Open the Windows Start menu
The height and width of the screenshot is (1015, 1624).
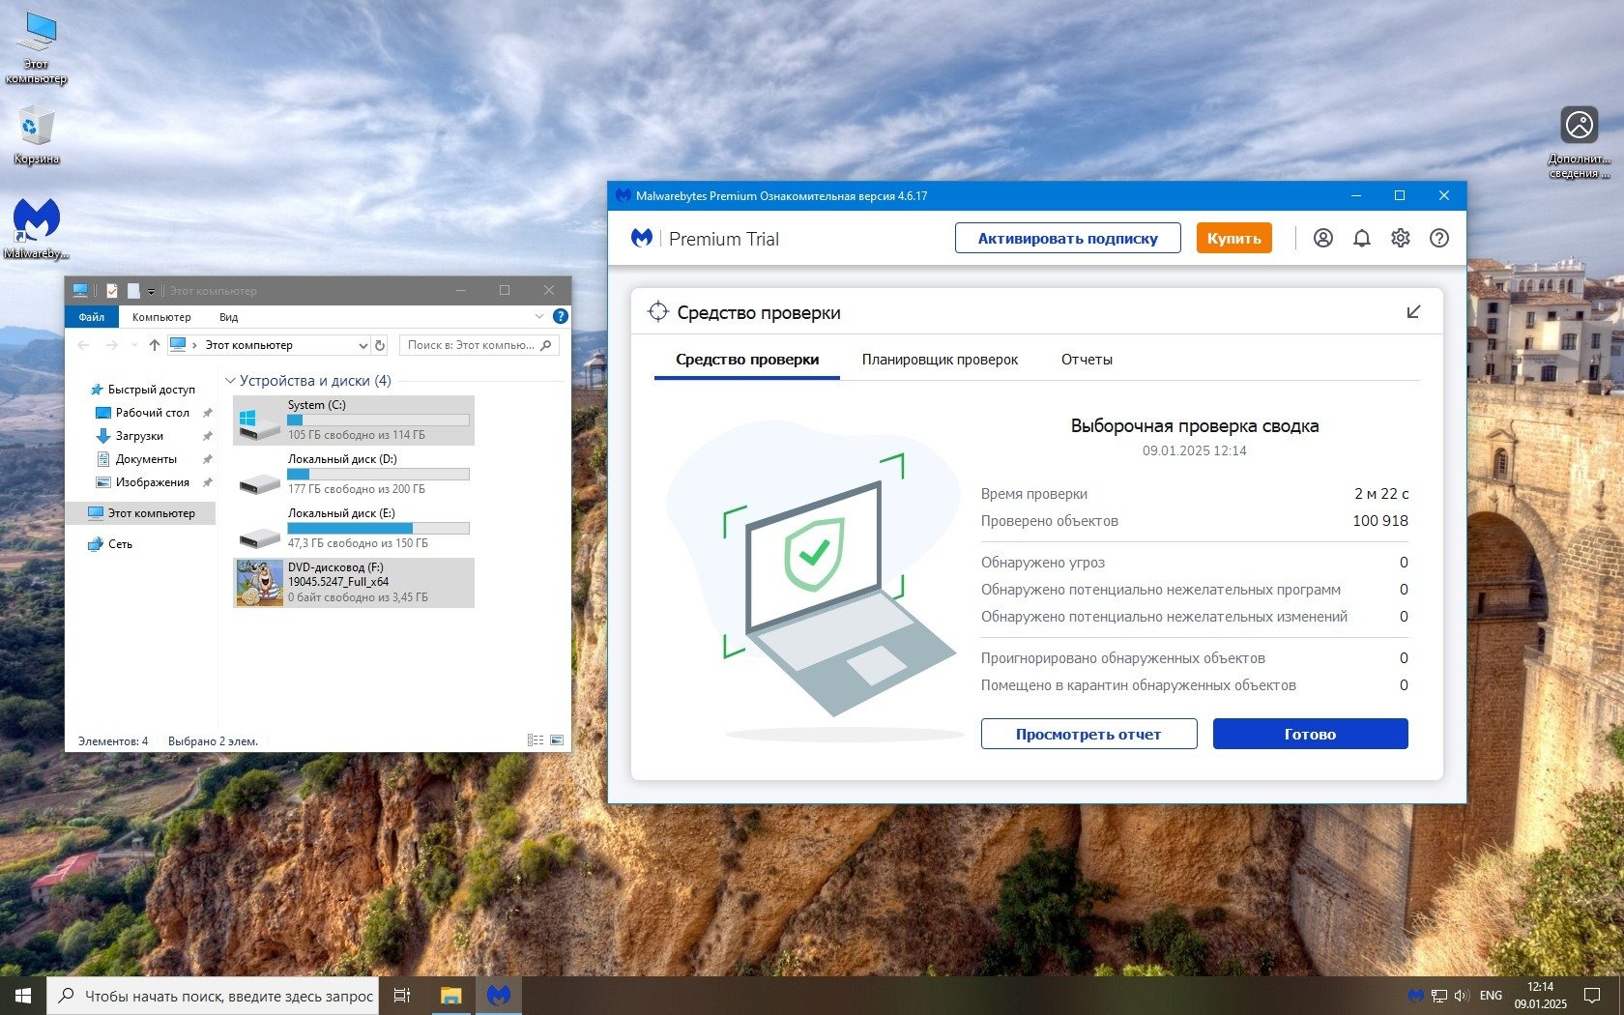tap(23, 996)
